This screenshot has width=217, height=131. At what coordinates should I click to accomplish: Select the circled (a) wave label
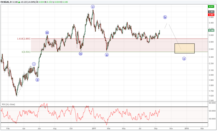click(x=106, y=55)
